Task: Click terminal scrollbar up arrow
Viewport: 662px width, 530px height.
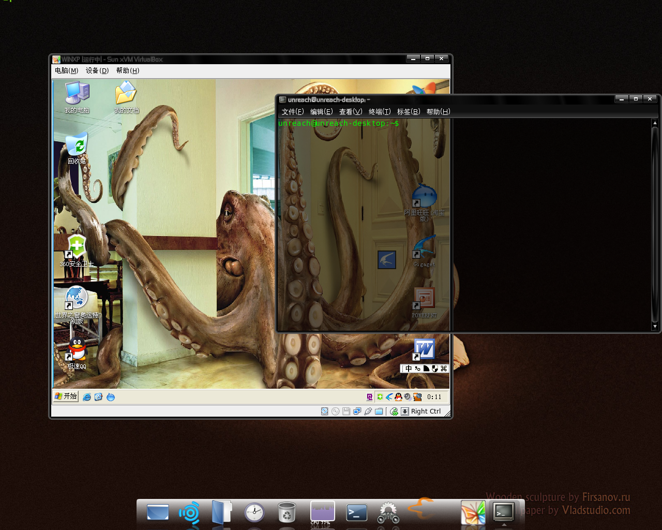Action: 655,123
